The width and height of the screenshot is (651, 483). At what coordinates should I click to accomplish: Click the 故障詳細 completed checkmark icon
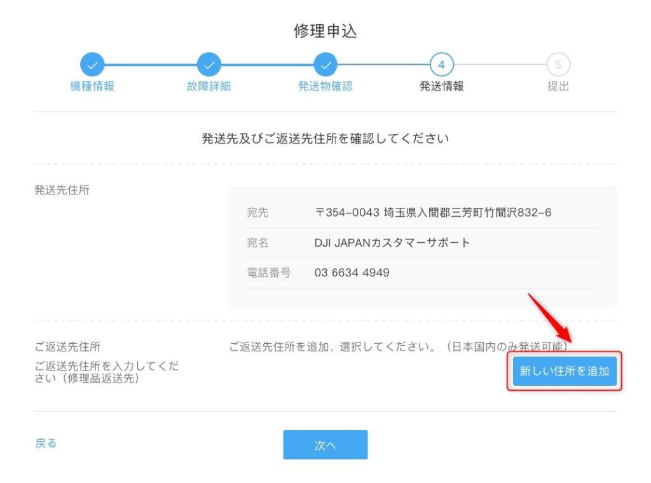pos(209,64)
